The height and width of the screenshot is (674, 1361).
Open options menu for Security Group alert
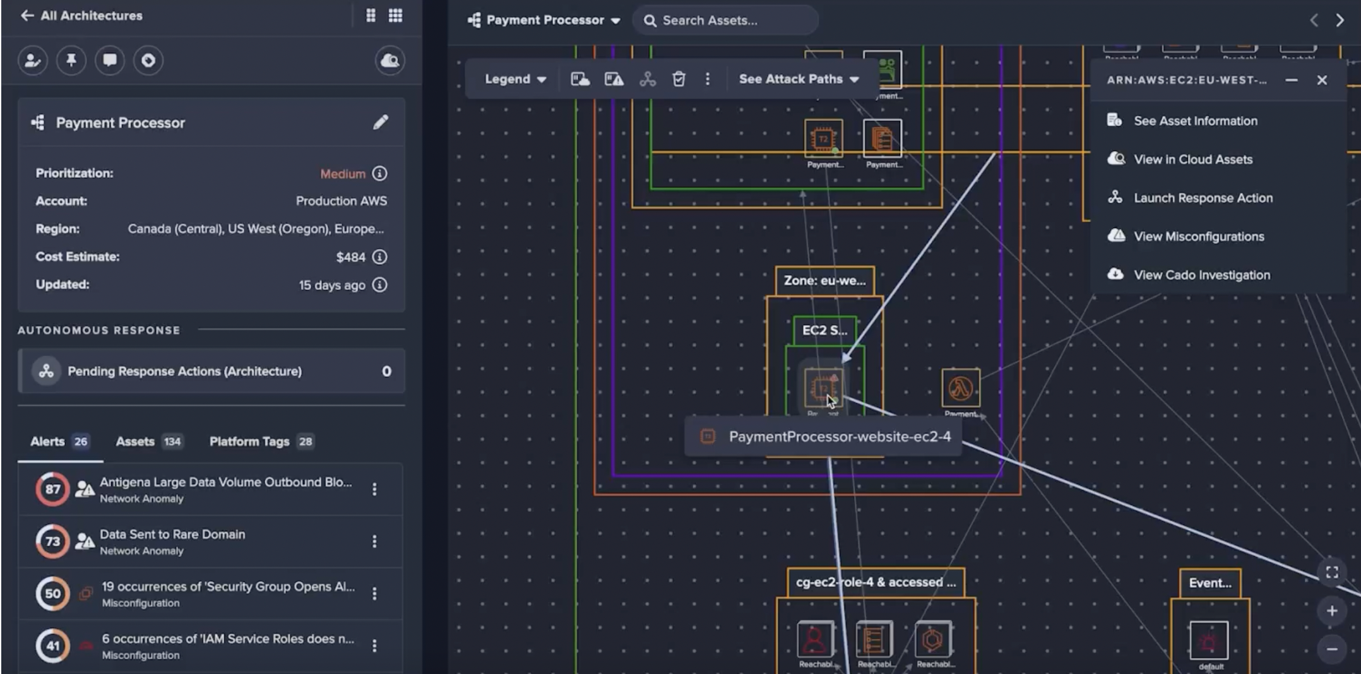374,594
